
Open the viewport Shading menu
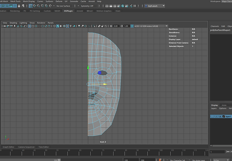(x=13, y=23)
